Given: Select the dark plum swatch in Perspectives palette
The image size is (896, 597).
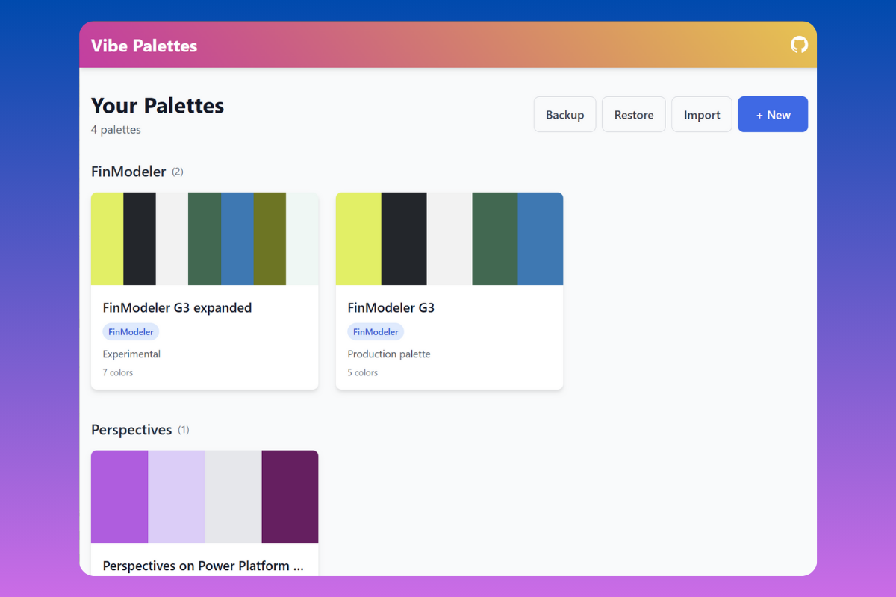Looking at the screenshot, I should [x=290, y=496].
